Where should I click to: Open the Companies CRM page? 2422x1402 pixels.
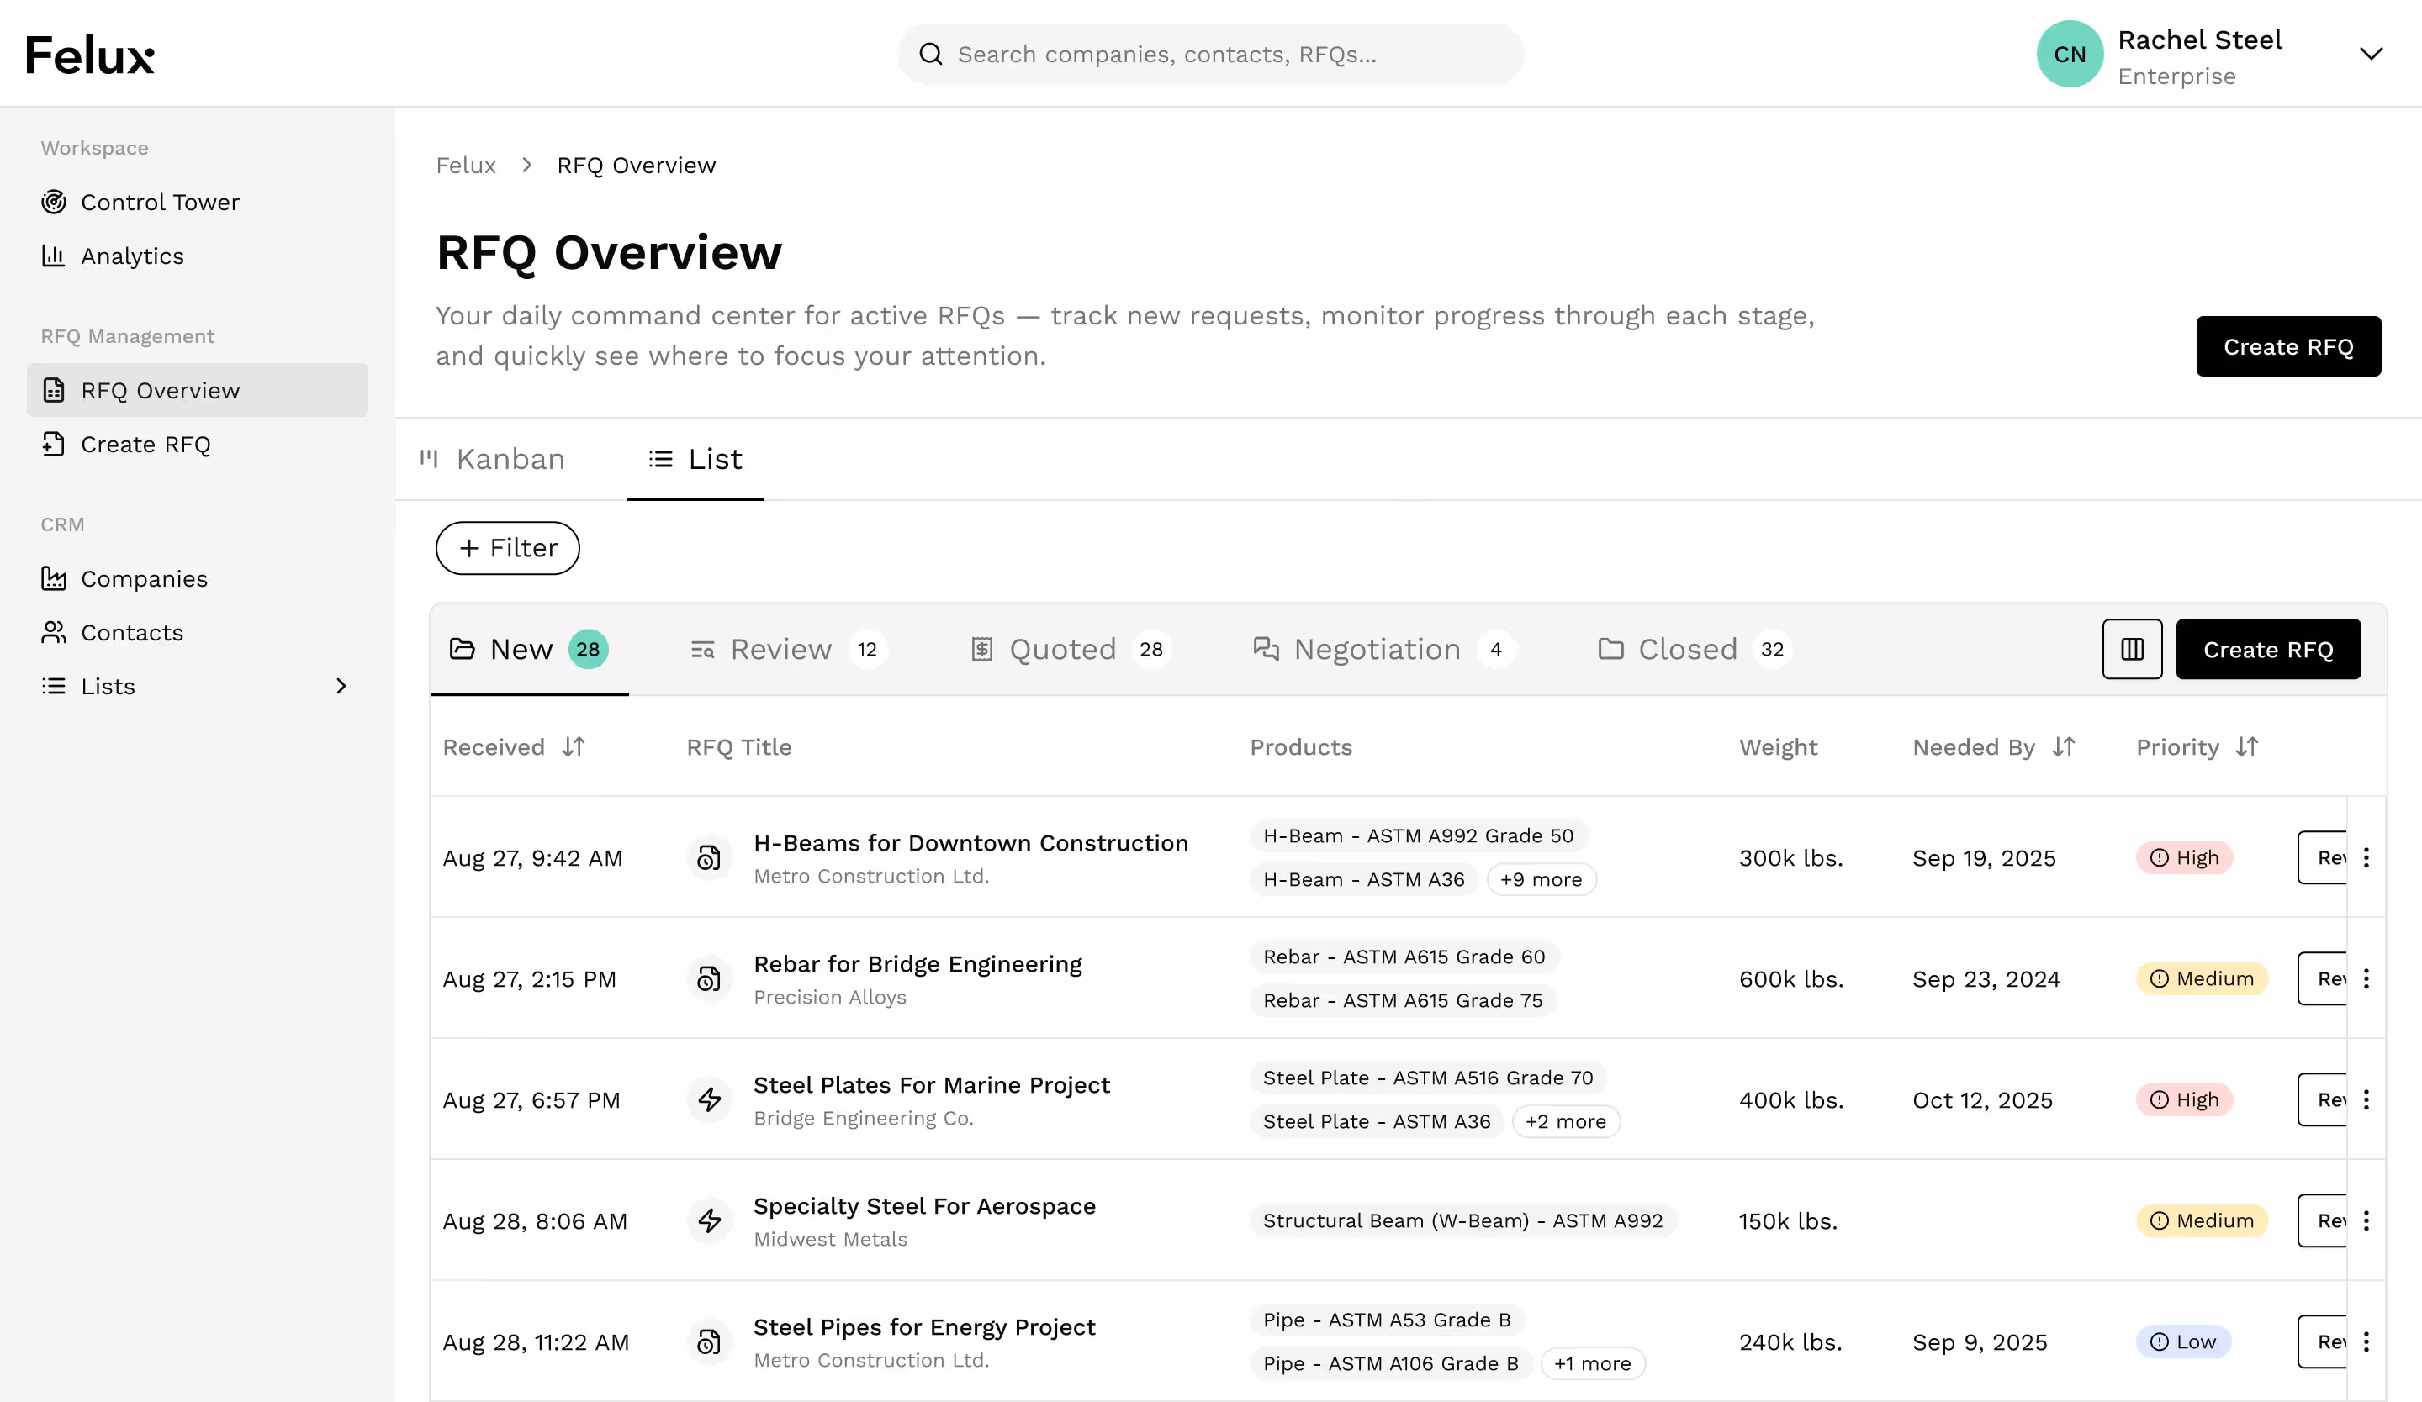144,579
